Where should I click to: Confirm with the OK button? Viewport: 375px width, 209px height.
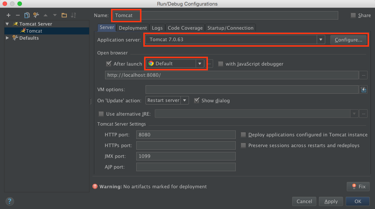tap(358, 201)
